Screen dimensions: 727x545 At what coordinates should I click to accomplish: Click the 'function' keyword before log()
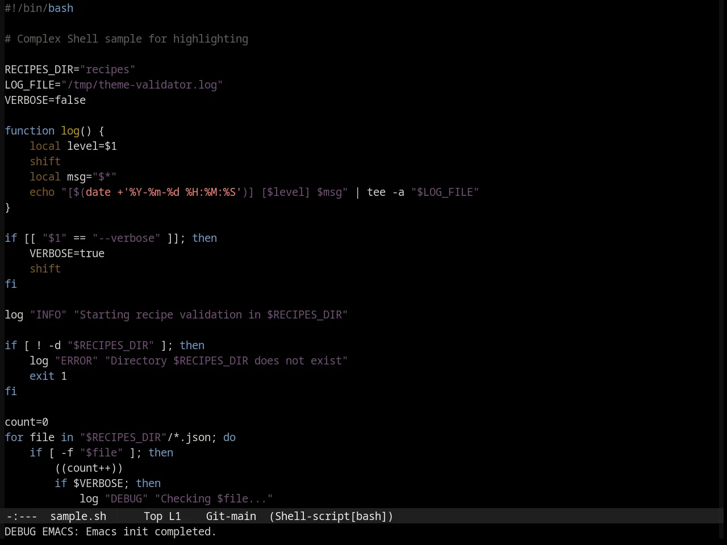[30, 131]
